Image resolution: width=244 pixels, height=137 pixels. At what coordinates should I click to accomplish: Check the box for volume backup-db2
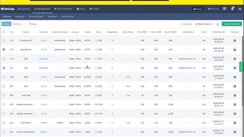[x=3, y=40]
